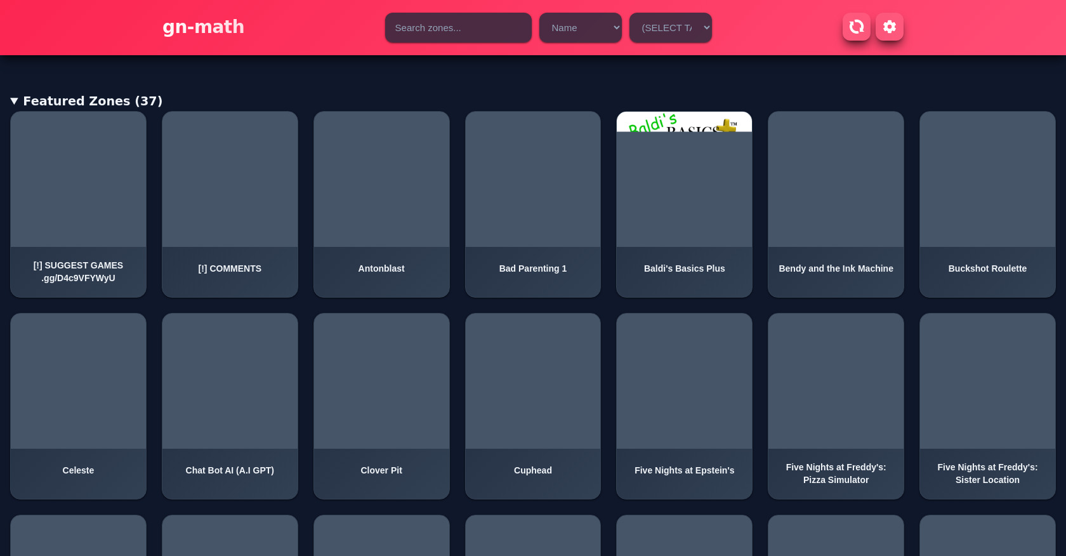Image resolution: width=1066 pixels, height=556 pixels.
Task: Open the [!] COMMENTS zone card
Action: point(230,204)
